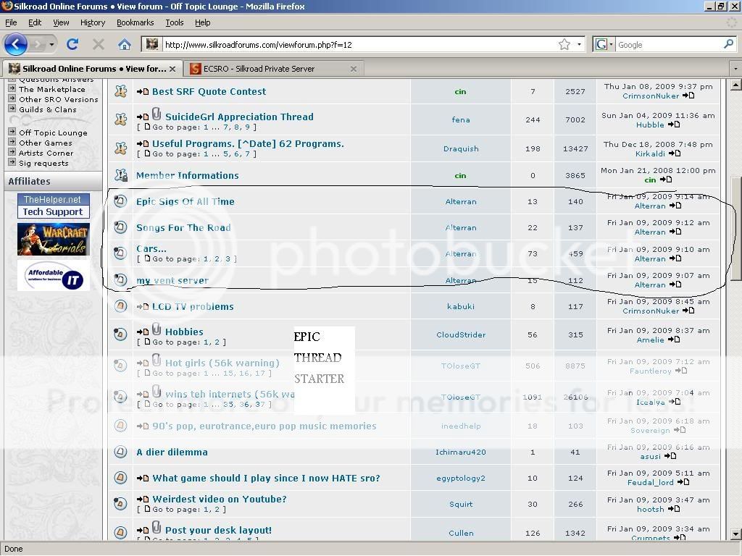Image resolution: width=742 pixels, height=556 pixels.
Task: Open the search engine selector dropdown
Action: 603,44
